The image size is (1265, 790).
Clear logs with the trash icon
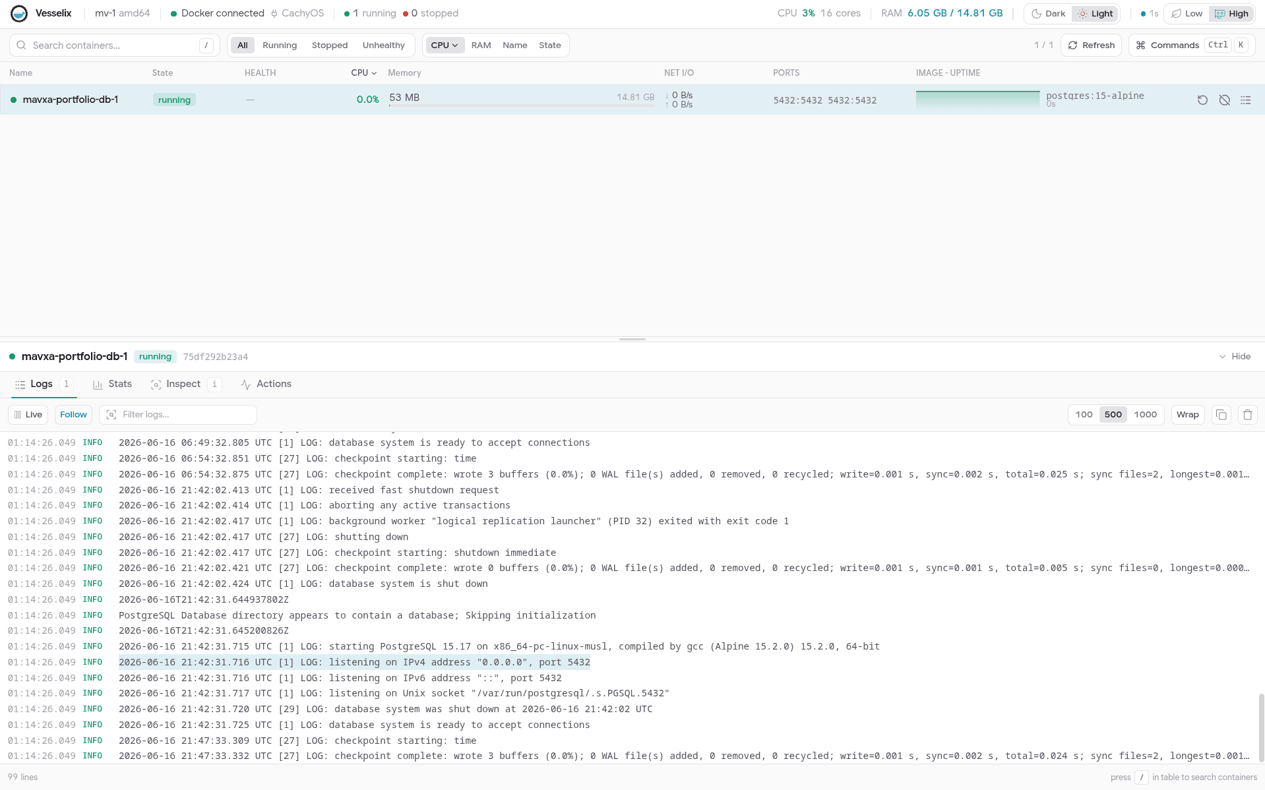click(1247, 415)
